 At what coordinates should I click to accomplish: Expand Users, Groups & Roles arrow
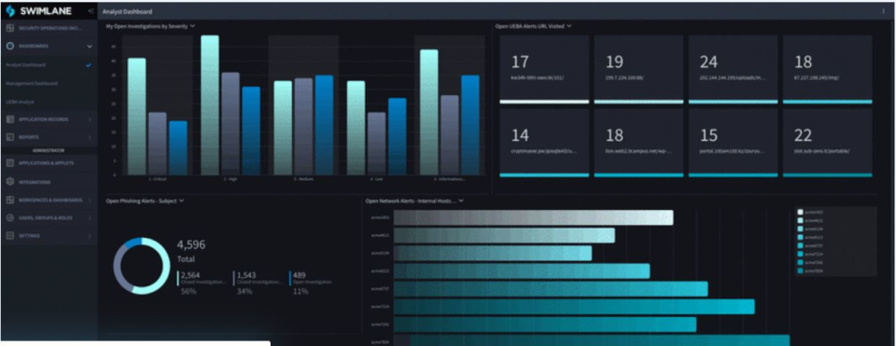90,217
